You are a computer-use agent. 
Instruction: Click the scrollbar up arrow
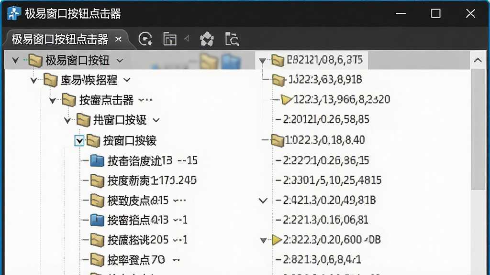tap(478, 60)
